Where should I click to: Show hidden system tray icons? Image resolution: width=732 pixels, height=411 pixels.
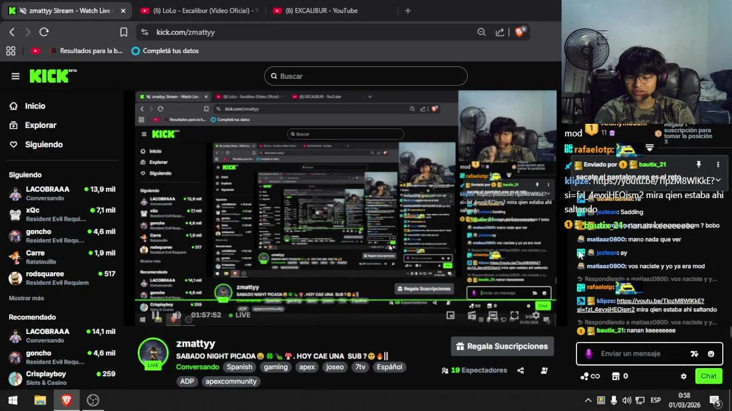pyautogui.click(x=588, y=400)
